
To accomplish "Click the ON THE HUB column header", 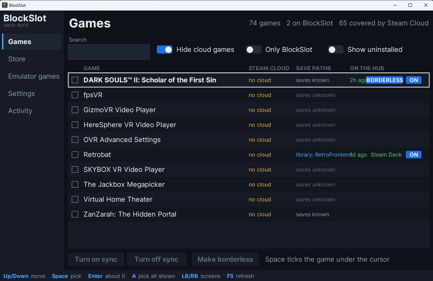I will (x=367, y=68).
